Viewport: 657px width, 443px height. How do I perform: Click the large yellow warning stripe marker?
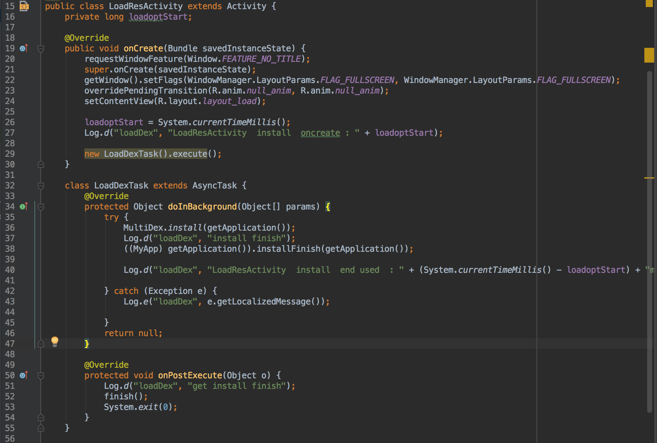(649, 55)
